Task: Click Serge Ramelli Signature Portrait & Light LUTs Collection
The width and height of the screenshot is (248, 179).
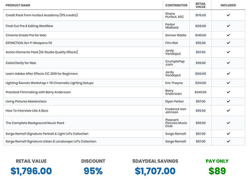Action: coord(47,134)
